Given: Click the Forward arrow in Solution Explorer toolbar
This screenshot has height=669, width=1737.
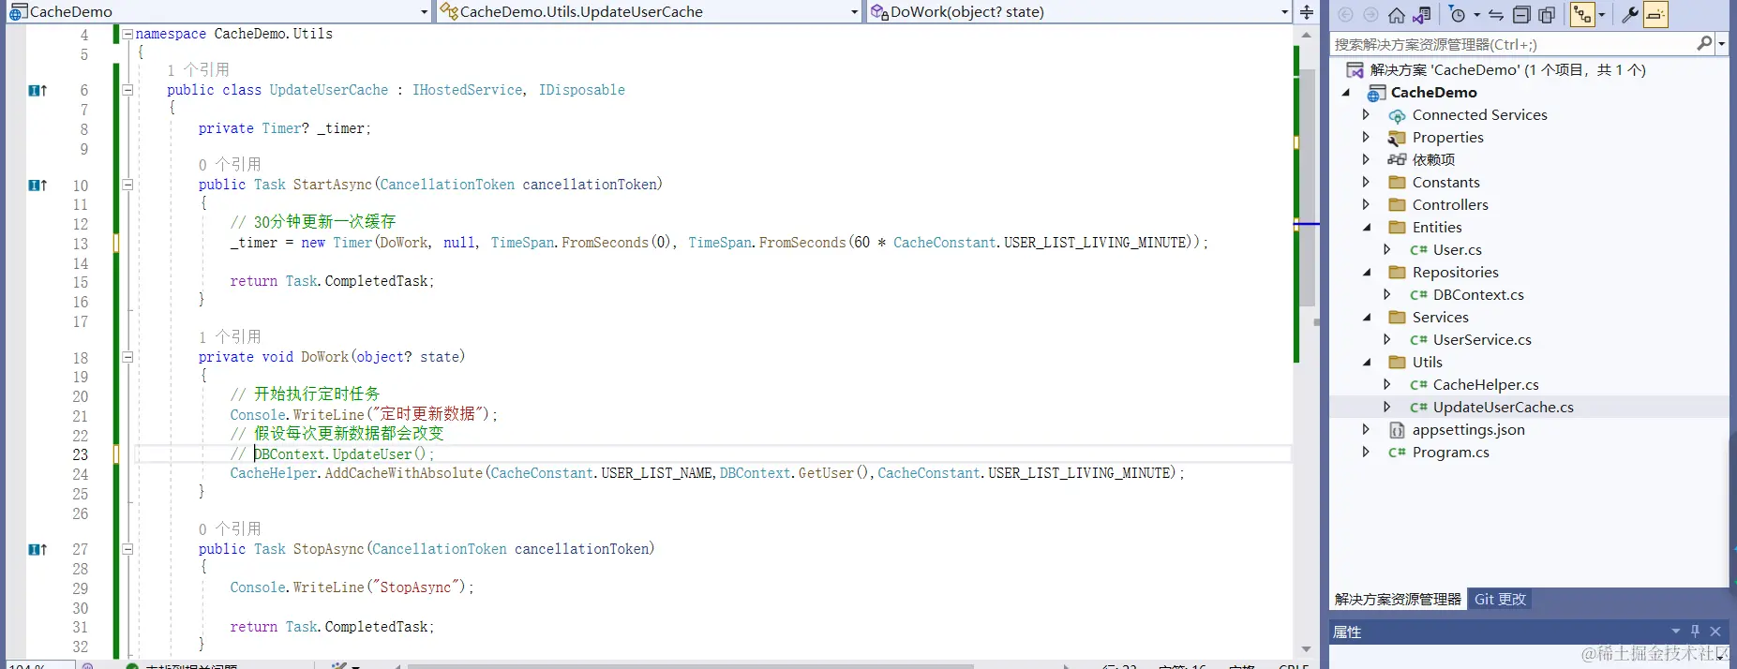Looking at the screenshot, I should click(1370, 14).
